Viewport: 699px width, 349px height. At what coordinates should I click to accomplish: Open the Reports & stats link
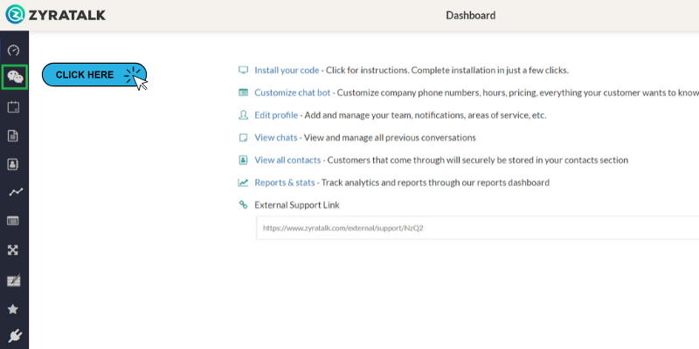285,182
